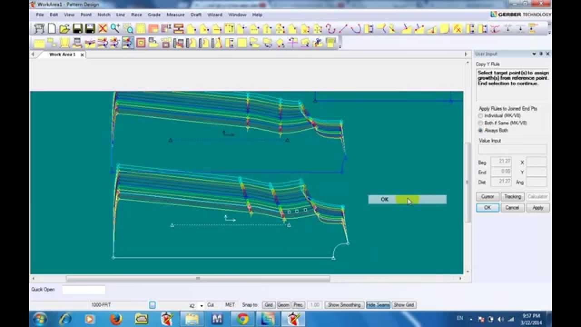Open the Point menu
Viewport: 581px width, 327px height.
pos(86,15)
